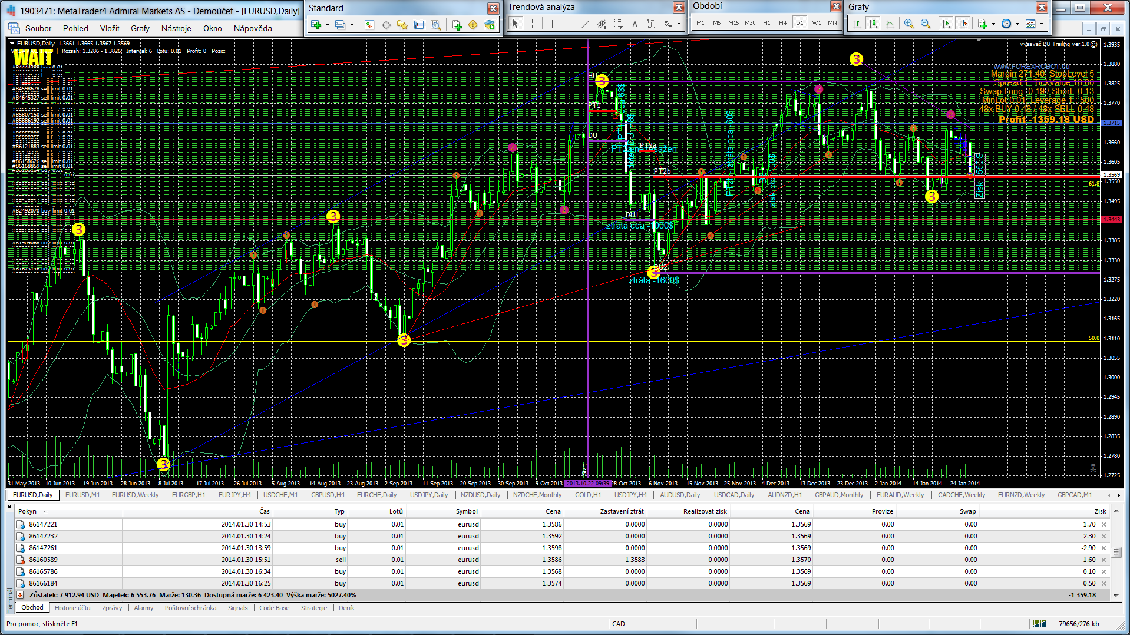Image resolution: width=1130 pixels, height=635 pixels.
Task: Select the Fibonacci retracement tool
Action: [618, 24]
